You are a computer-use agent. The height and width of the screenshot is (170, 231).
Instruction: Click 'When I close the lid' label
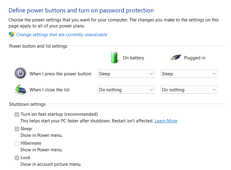pyautogui.click(x=50, y=90)
